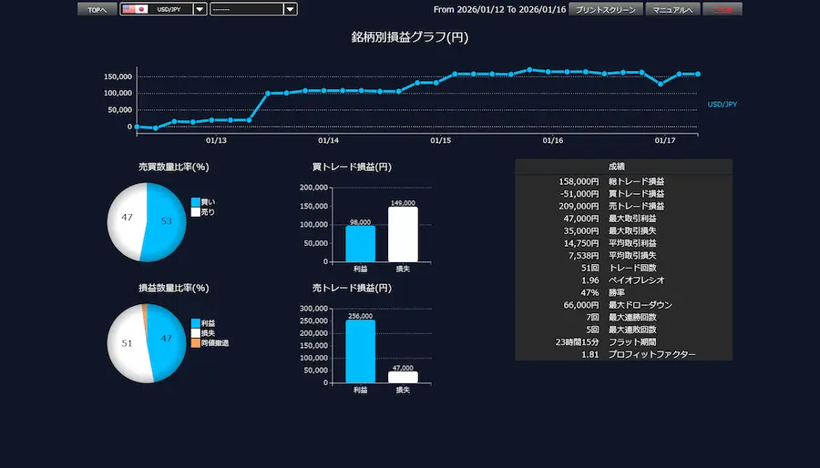Select the white 51 slice of 損益数量比率 pie

pos(127,343)
